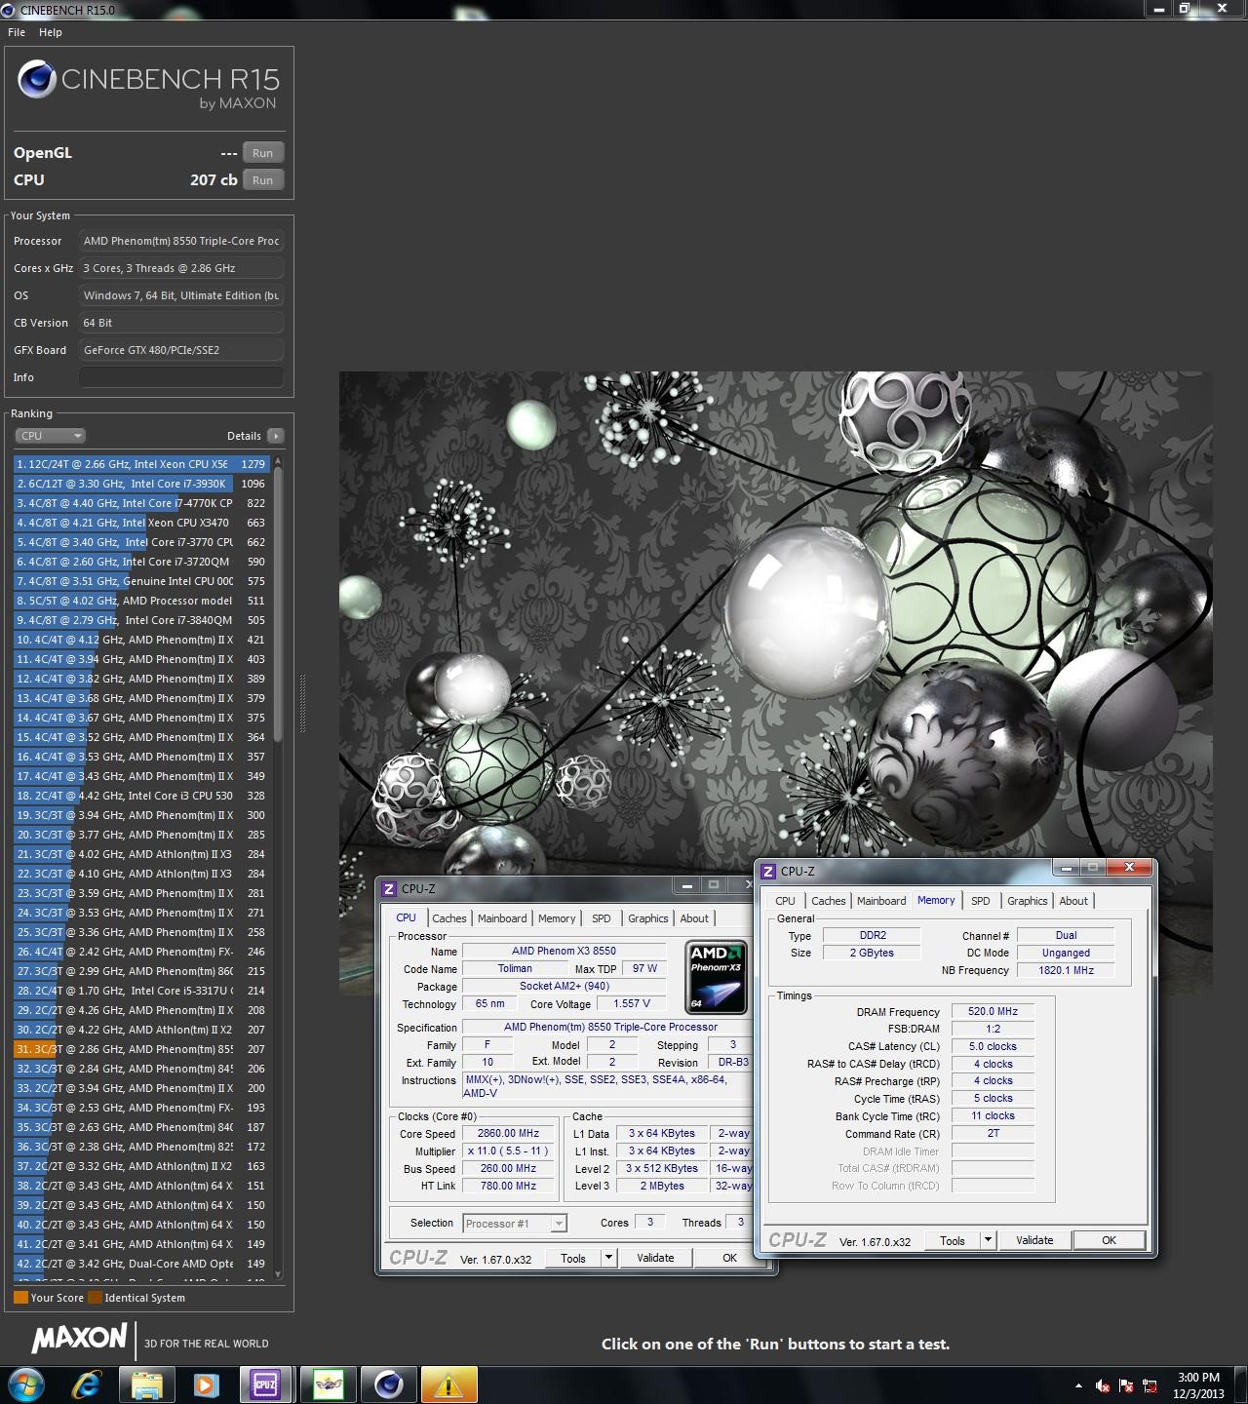Open the Windows Start orb
The image size is (1248, 1404).
26,1384
